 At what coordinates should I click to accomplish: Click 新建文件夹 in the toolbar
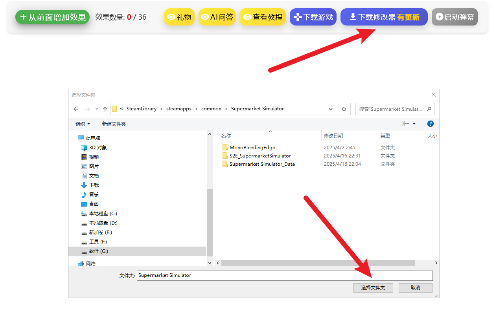pyautogui.click(x=114, y=124)
